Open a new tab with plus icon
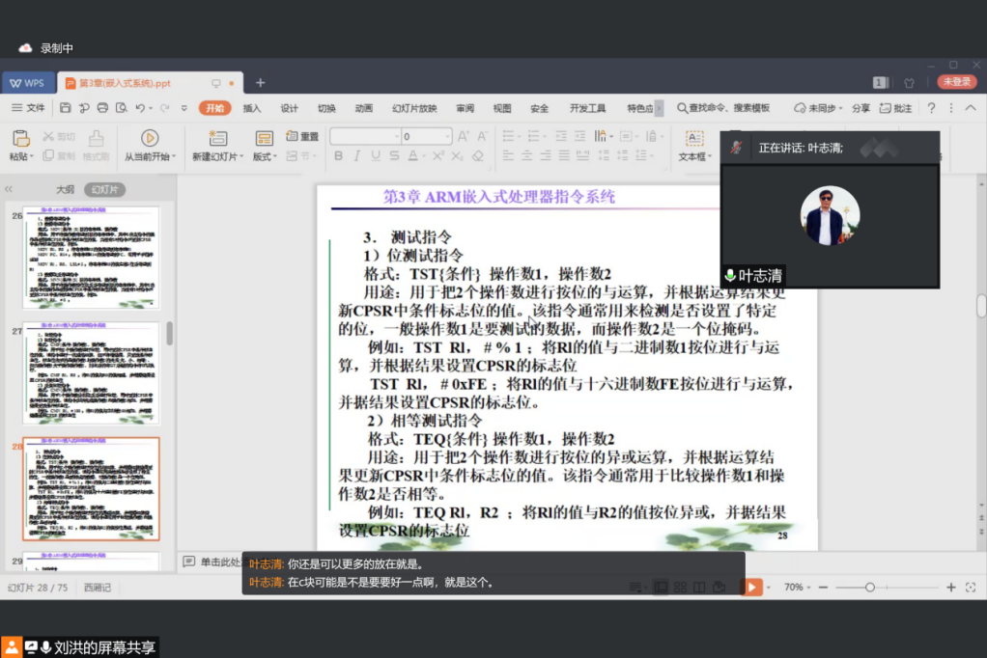The width and height of the screenshot is (987, 658). click(260, 82)
